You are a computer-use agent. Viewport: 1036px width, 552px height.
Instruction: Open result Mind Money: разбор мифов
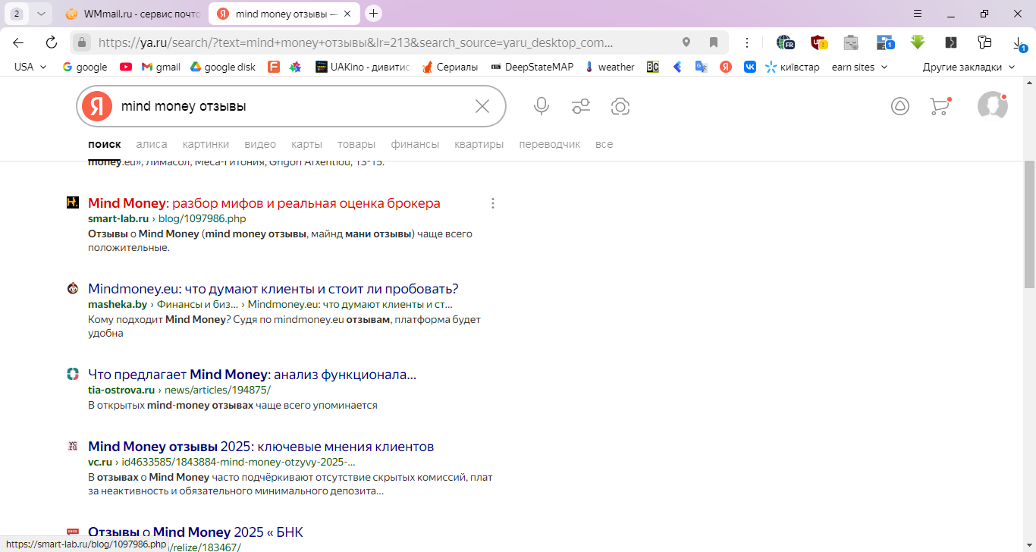(264, 203)
